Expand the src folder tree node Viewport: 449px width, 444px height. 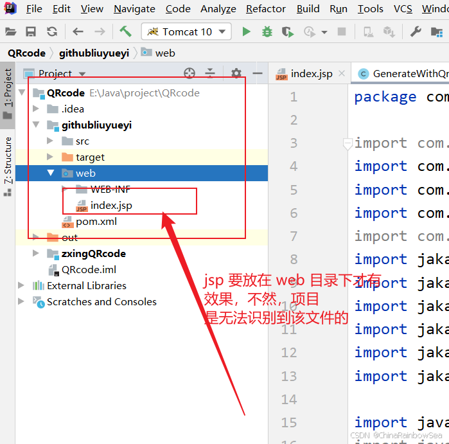point(51,141)
